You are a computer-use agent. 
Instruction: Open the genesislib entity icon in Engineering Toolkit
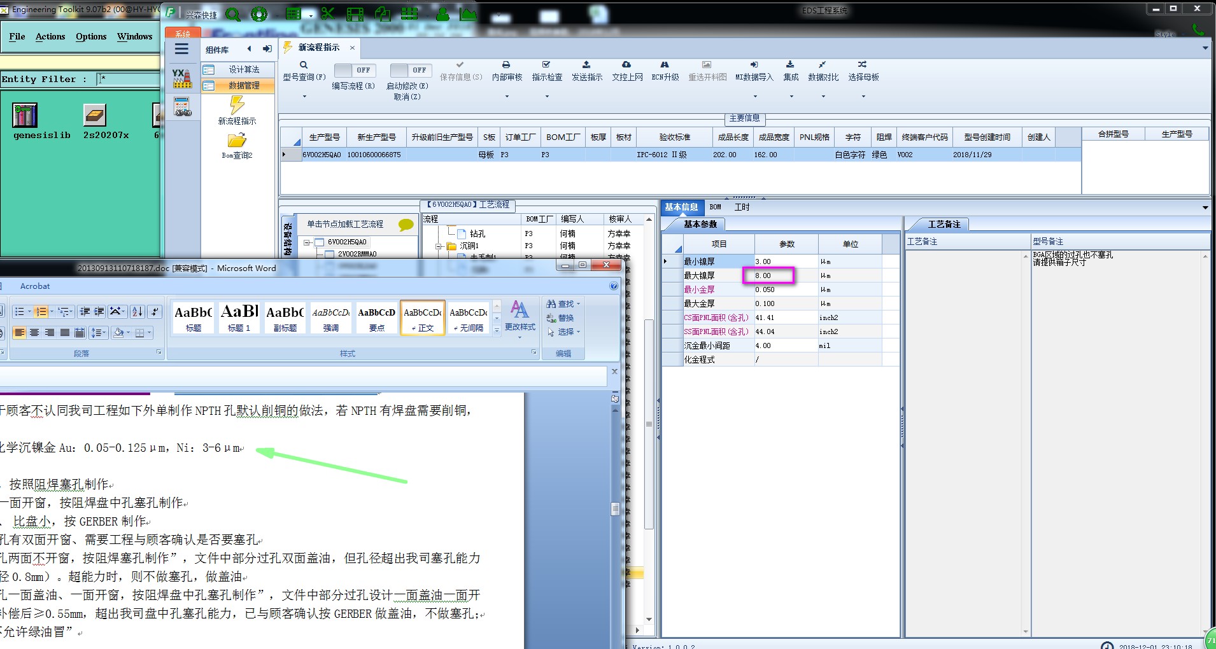(x=25, y=115)
